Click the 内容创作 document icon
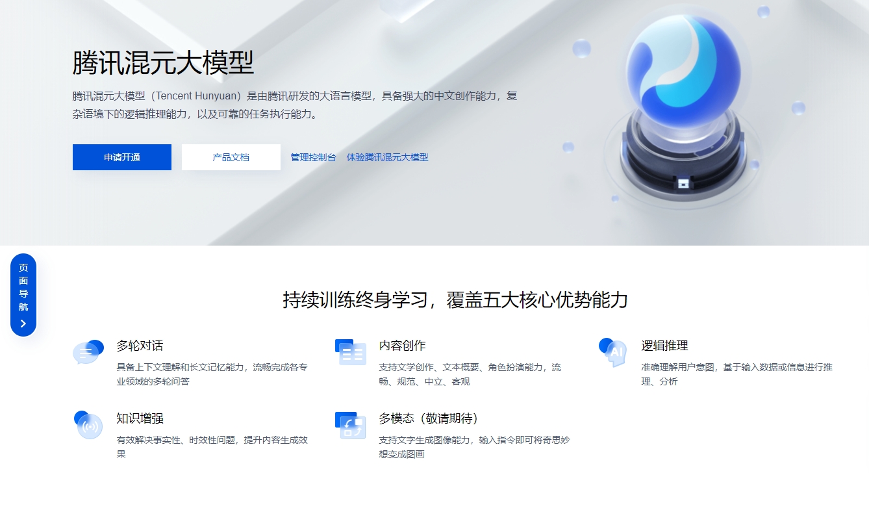The image size is (869, 512). pyautogui.click(x=351, y=352)
